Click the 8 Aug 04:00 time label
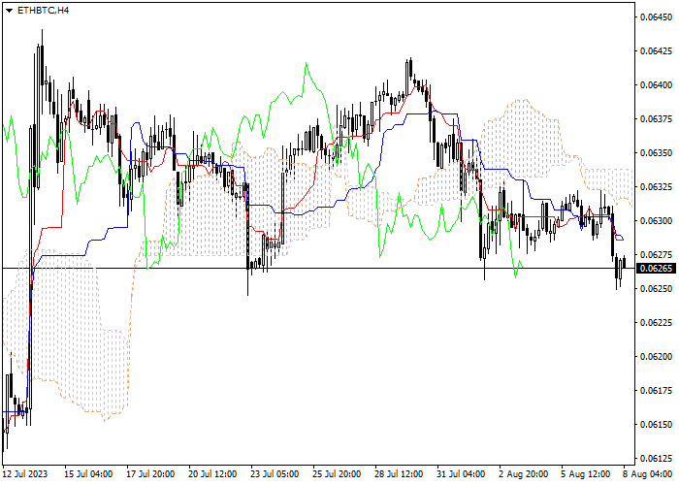The height and width of the screenshot is (485, 679). point(648,474)
